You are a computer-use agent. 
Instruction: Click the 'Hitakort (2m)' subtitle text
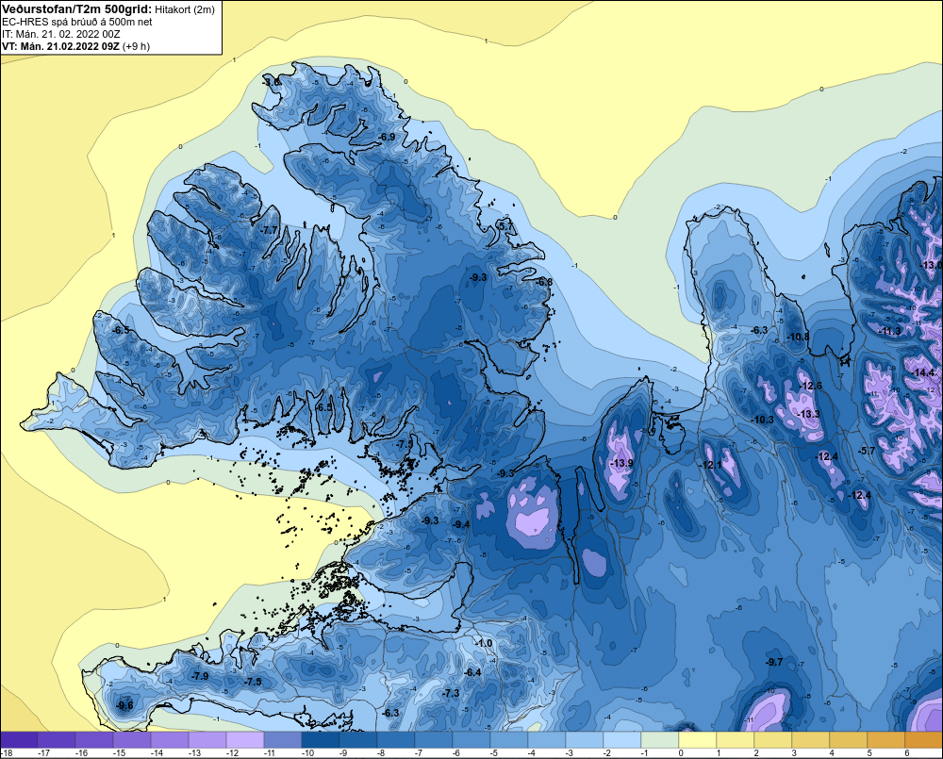(x=184, y=9)
